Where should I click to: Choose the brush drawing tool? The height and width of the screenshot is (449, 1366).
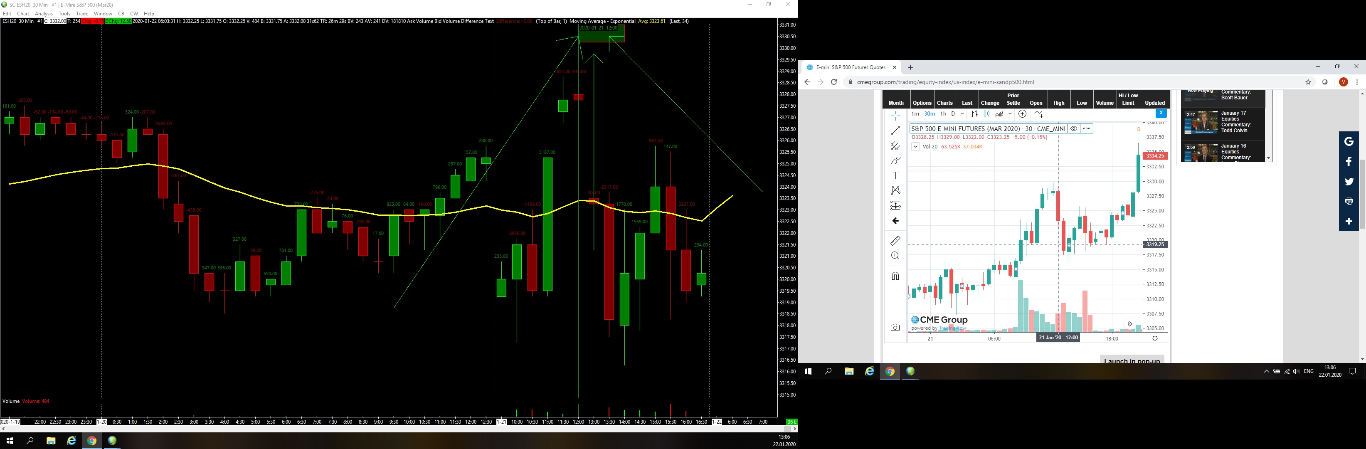click(x=896, y=160)
